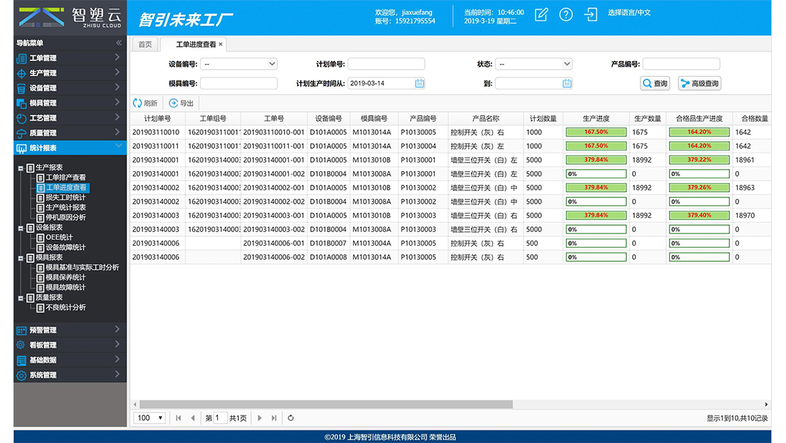Open the help question mark icon
This screenshot has width=786, height=443.
click(x=565, y=15)
